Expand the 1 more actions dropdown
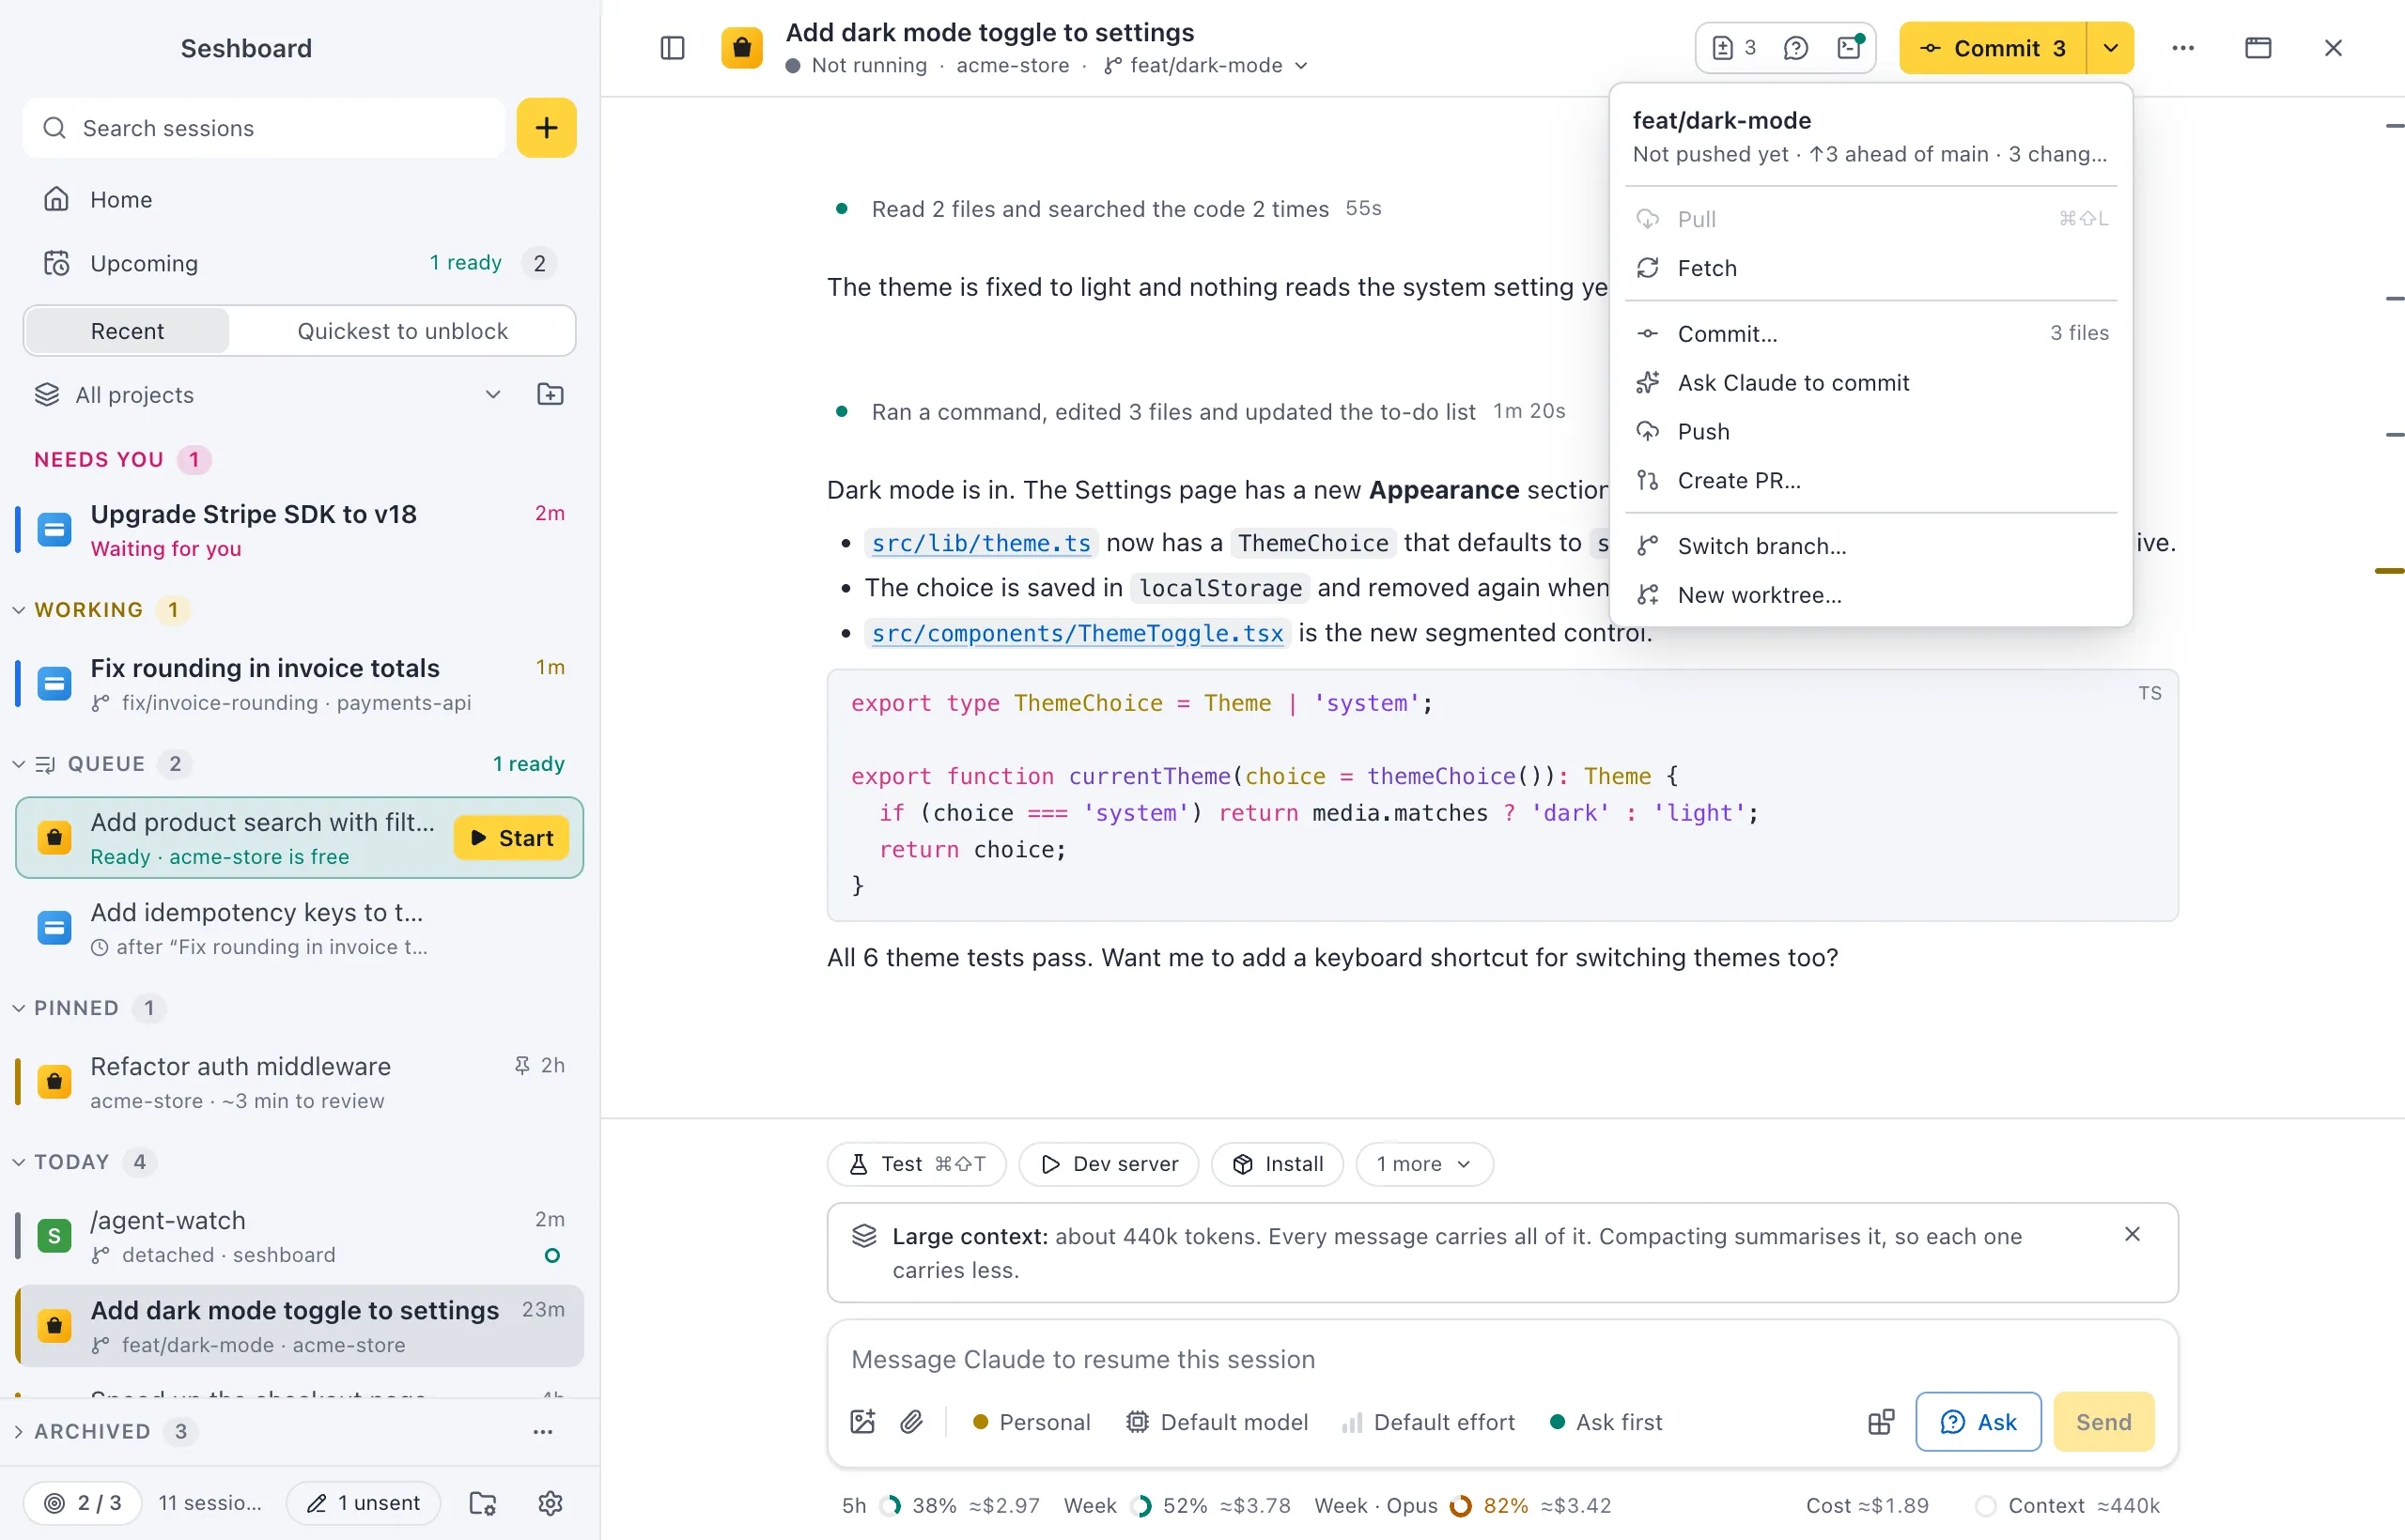This screenshot has width=2405, height=1540. [1423, 1164]
